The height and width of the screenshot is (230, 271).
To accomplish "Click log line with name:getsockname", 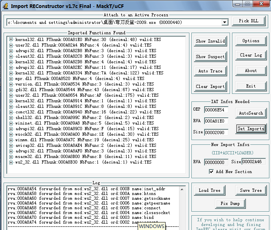I will 89,198.
